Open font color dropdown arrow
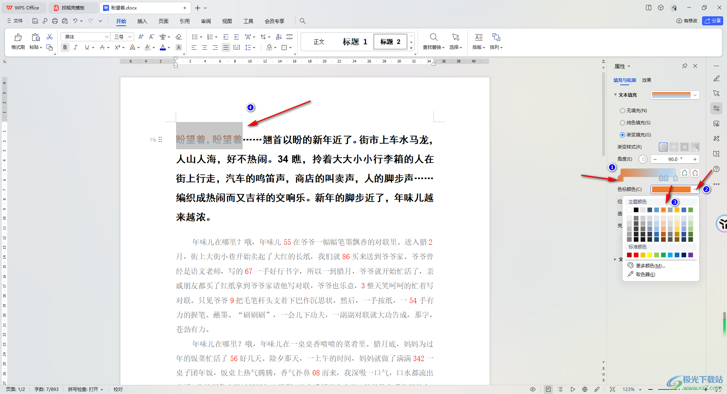 pyautogui.click(x=169, y=47)
